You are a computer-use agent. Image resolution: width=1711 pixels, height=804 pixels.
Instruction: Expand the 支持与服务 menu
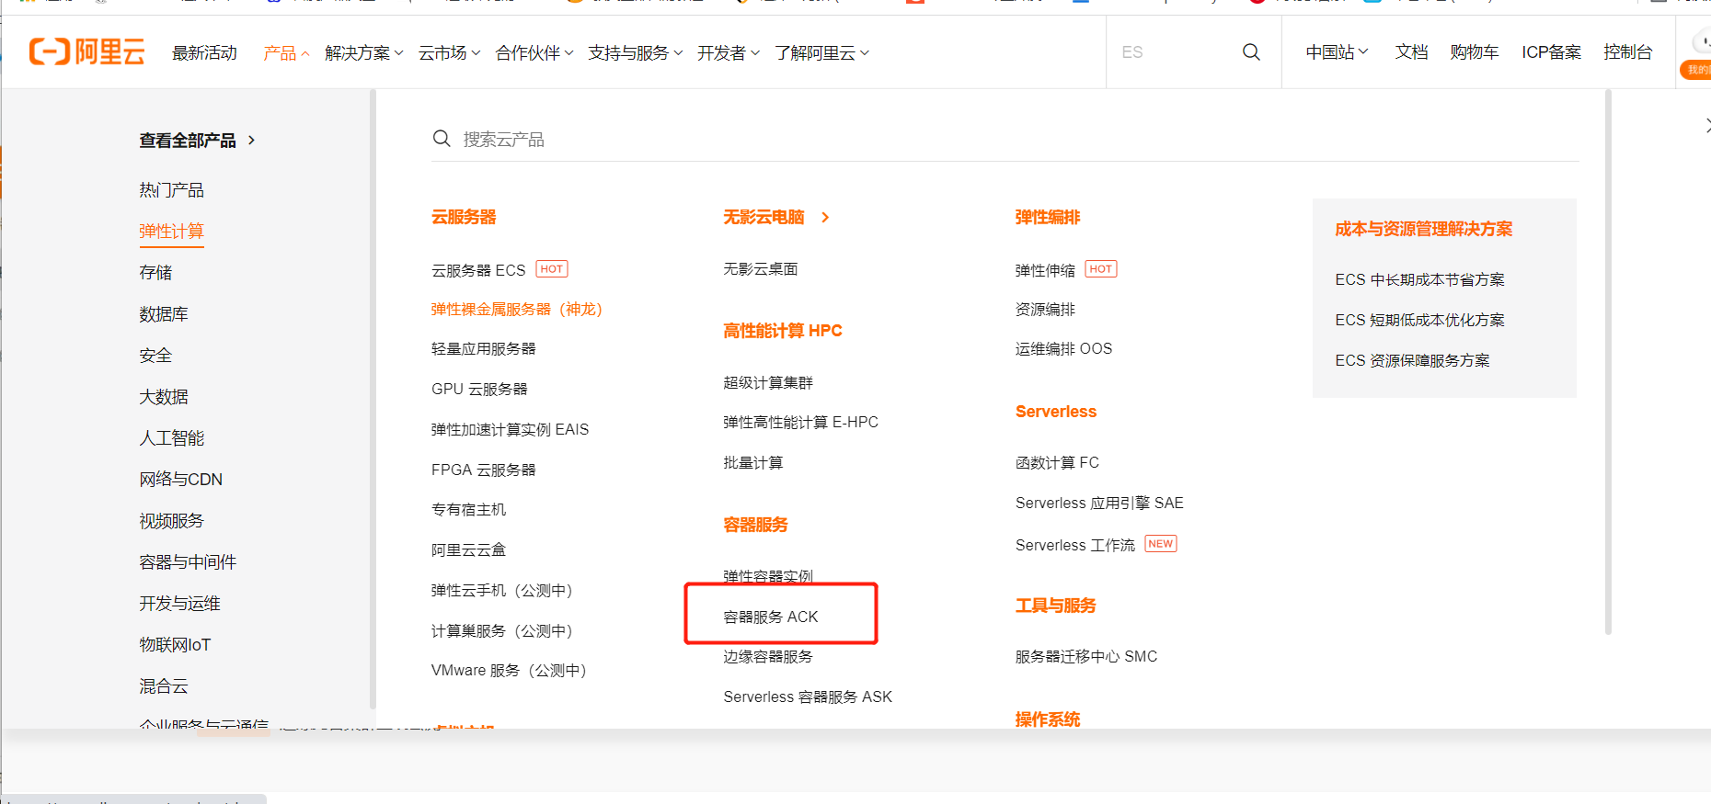pyautogui.click(x=636, y=53)
